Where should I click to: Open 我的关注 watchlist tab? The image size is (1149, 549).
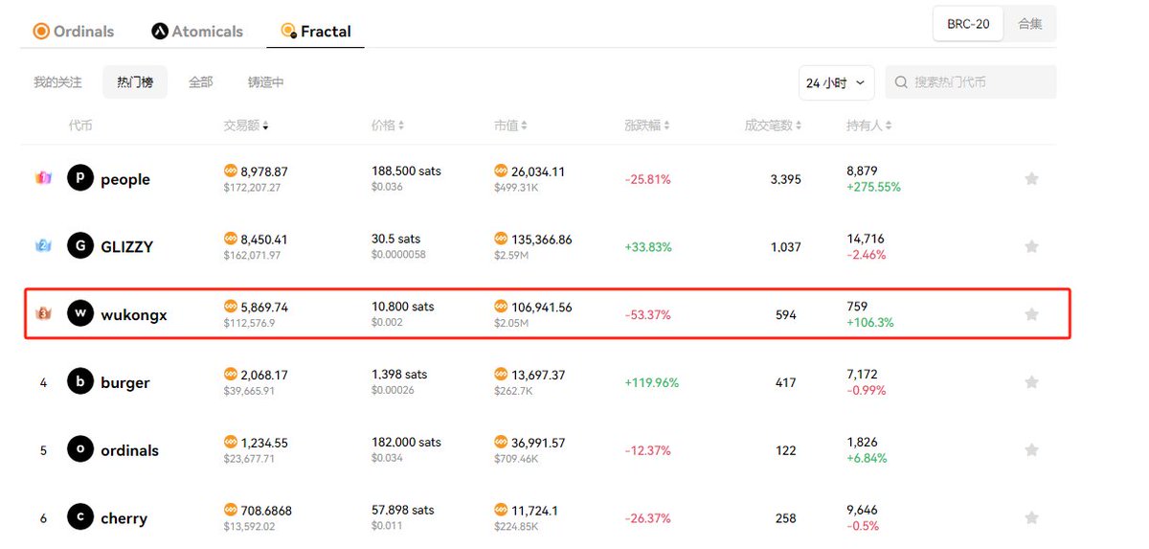pos(57,82)
